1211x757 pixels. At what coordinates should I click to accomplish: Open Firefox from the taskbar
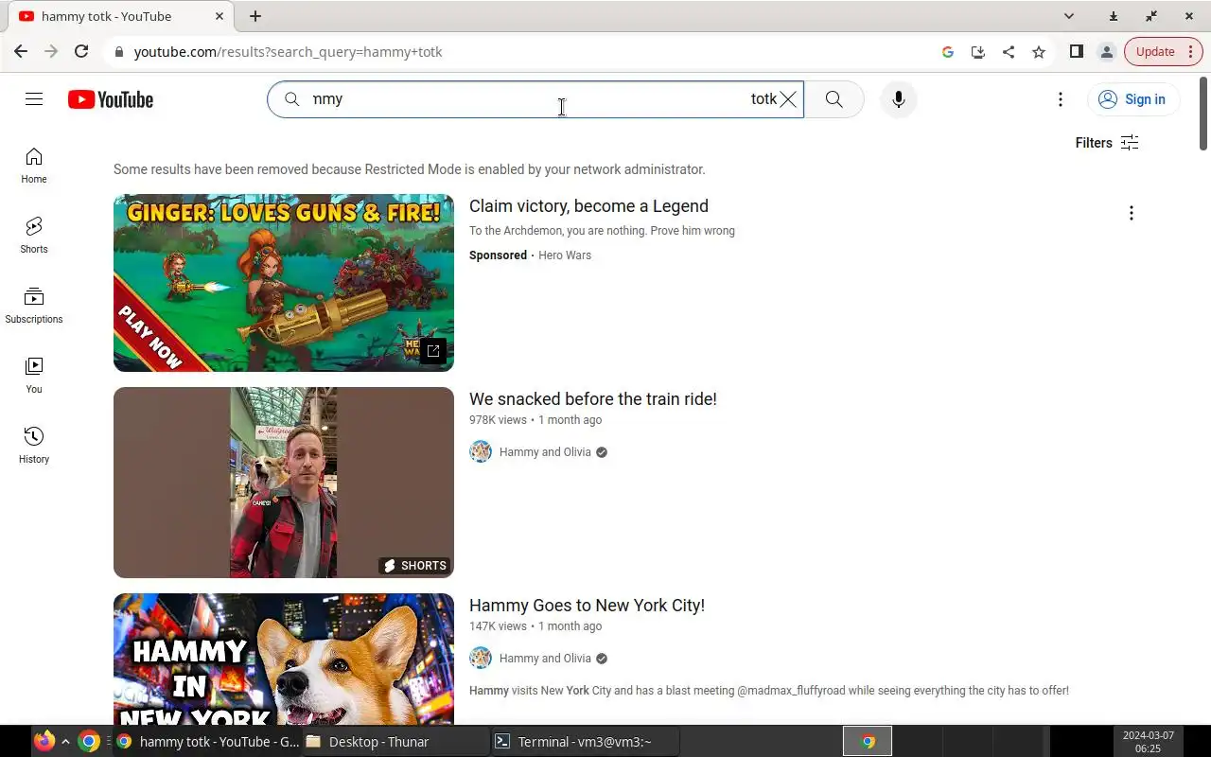[x=44, y=742]
